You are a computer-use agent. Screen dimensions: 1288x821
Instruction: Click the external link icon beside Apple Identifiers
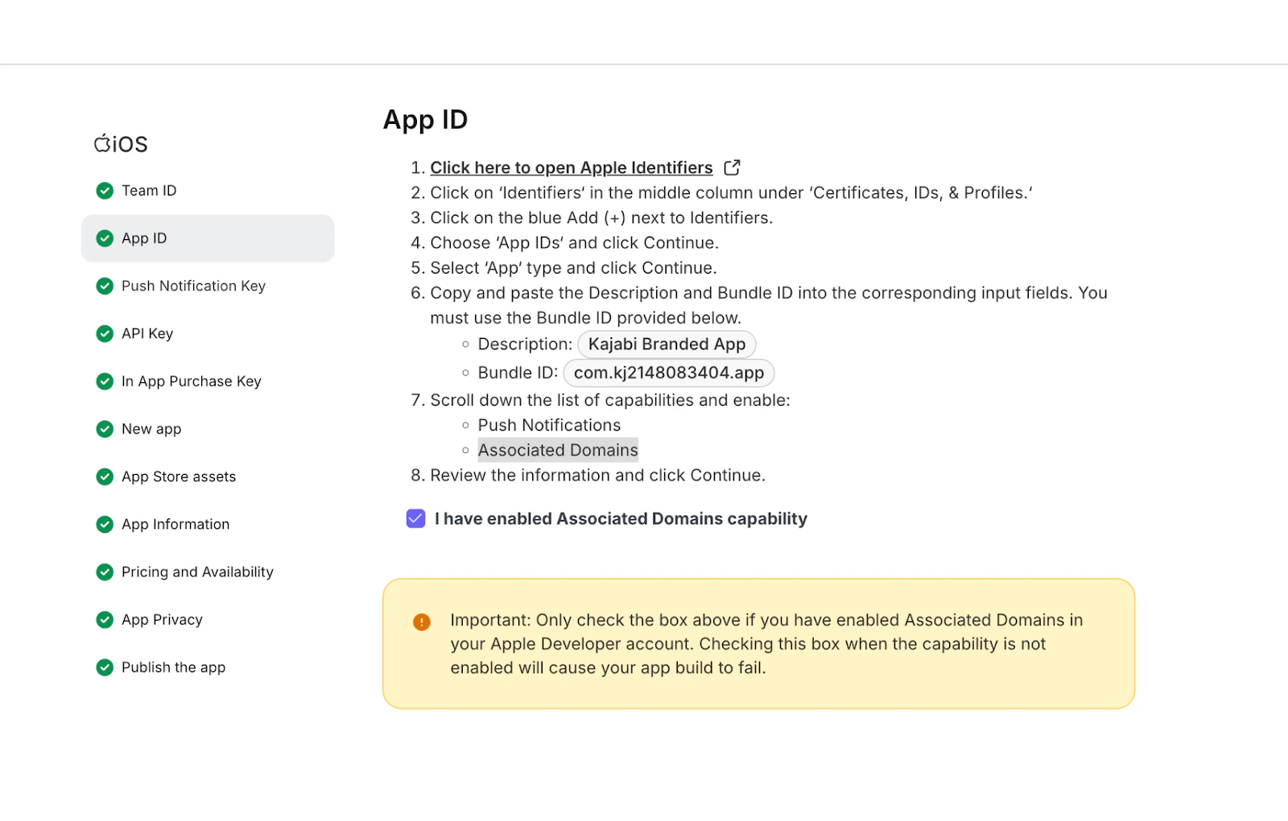tap(732, 167)
